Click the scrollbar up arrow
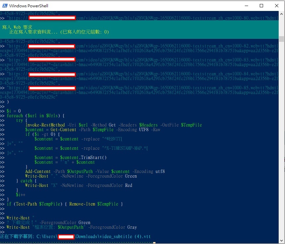 281,14
